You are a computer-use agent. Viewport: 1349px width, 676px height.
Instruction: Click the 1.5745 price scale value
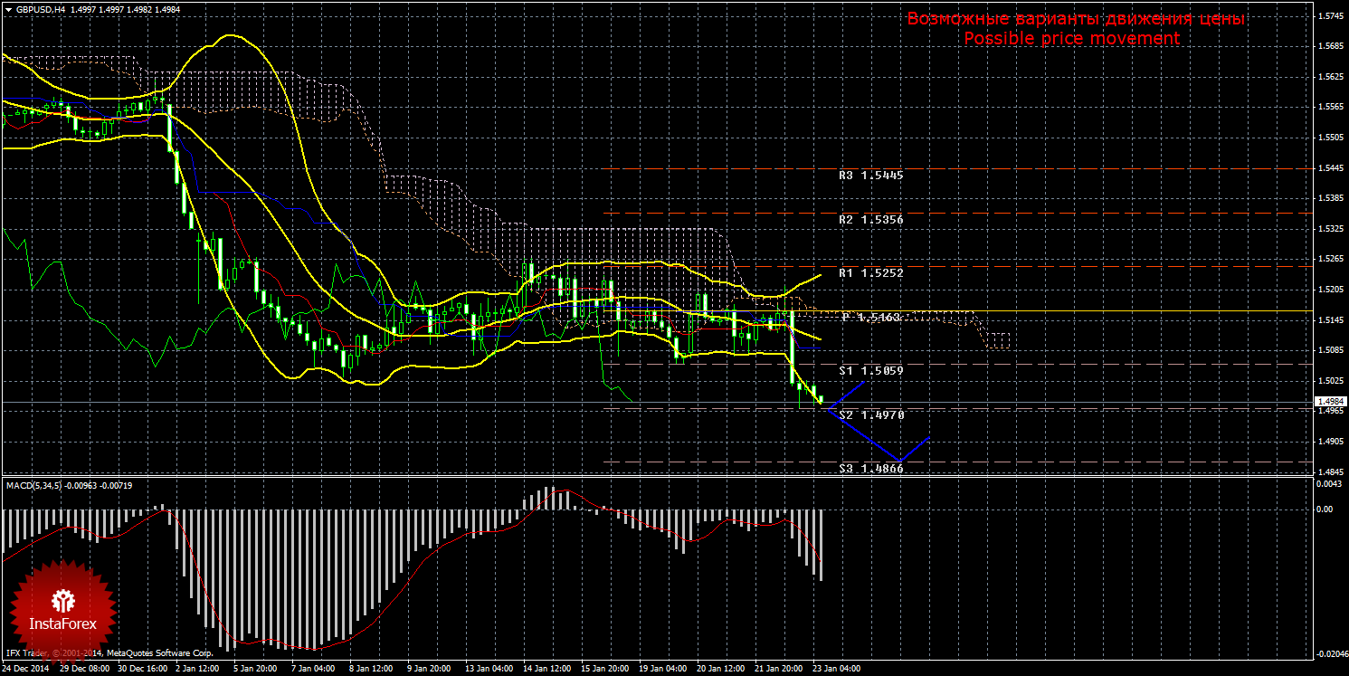tap(1329, 16)
